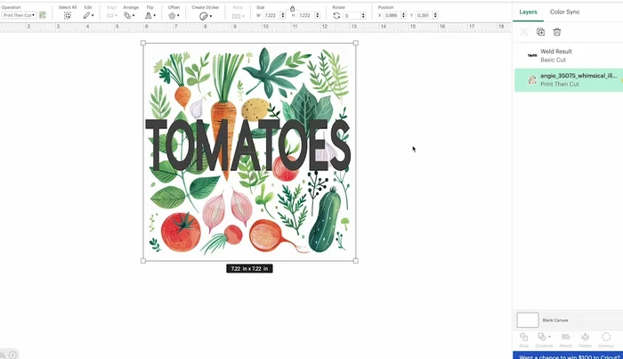Viewport: 623px width, 359px height.
Task: Click the Blank Canvas color swatch
Action: point(527,320)
